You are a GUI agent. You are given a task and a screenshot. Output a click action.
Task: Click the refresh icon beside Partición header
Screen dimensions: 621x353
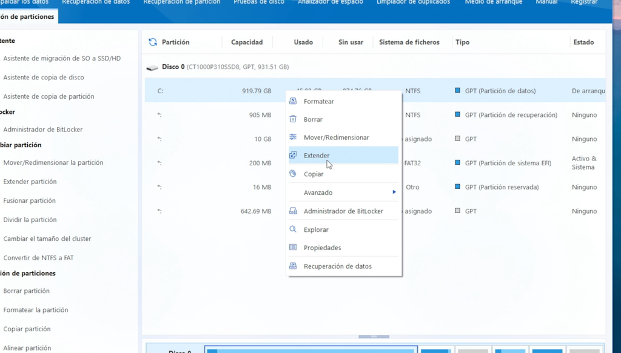pyautogui.click(x=153, y=42)
